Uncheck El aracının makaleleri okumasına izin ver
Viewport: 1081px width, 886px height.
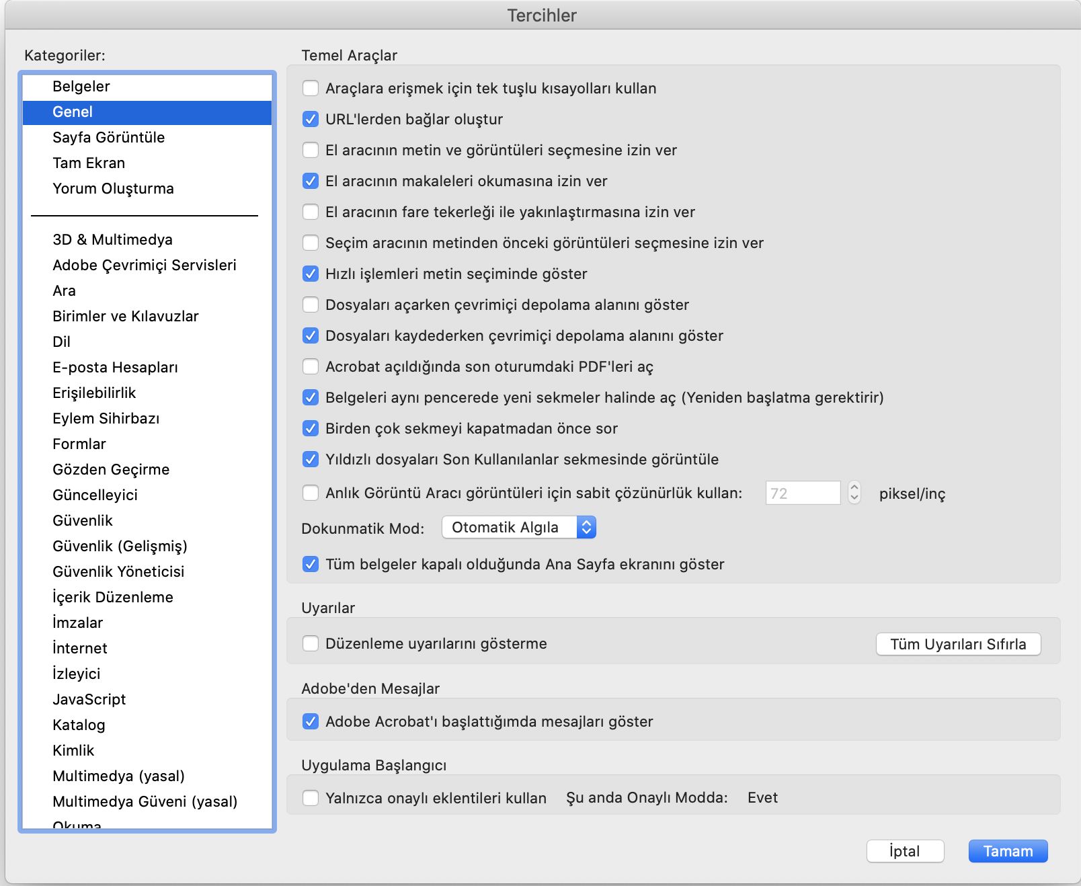point(310,181)
